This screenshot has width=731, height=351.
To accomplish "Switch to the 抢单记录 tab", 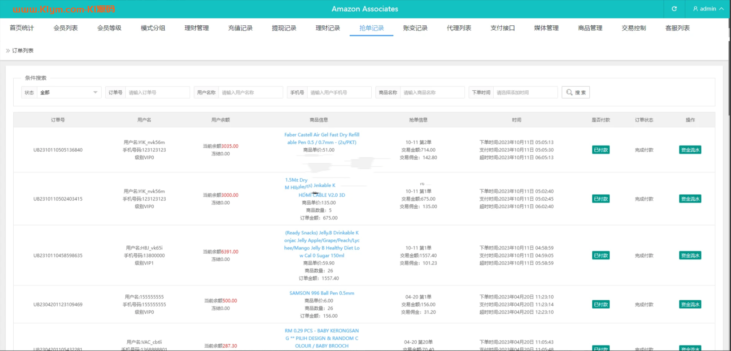I will point(371,28).
